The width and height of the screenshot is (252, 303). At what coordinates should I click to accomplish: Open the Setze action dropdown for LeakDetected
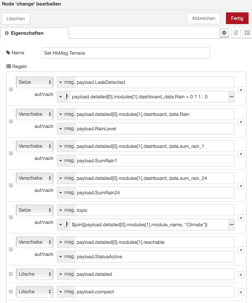[x=34, y=82]
